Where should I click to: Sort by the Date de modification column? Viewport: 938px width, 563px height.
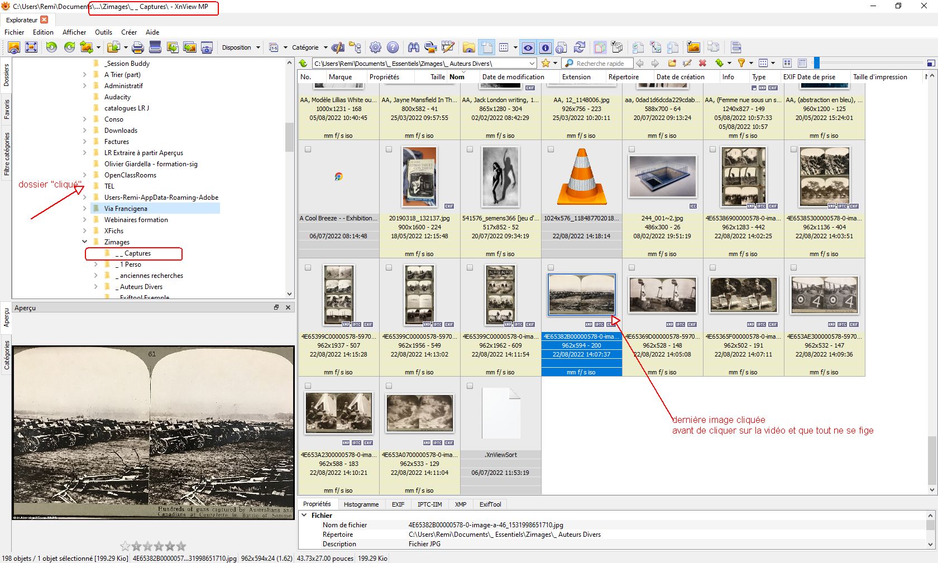pos(513,77)
